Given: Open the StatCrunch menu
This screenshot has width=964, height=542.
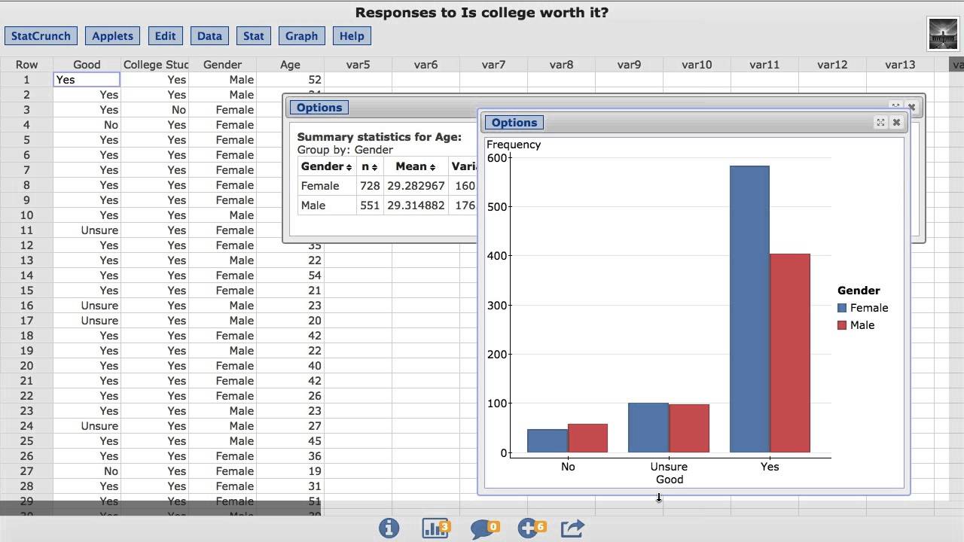Looking at the screenshot, I should [41, 36].
